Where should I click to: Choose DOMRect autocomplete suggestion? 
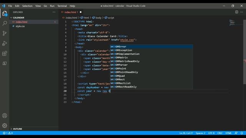[151, 79]
